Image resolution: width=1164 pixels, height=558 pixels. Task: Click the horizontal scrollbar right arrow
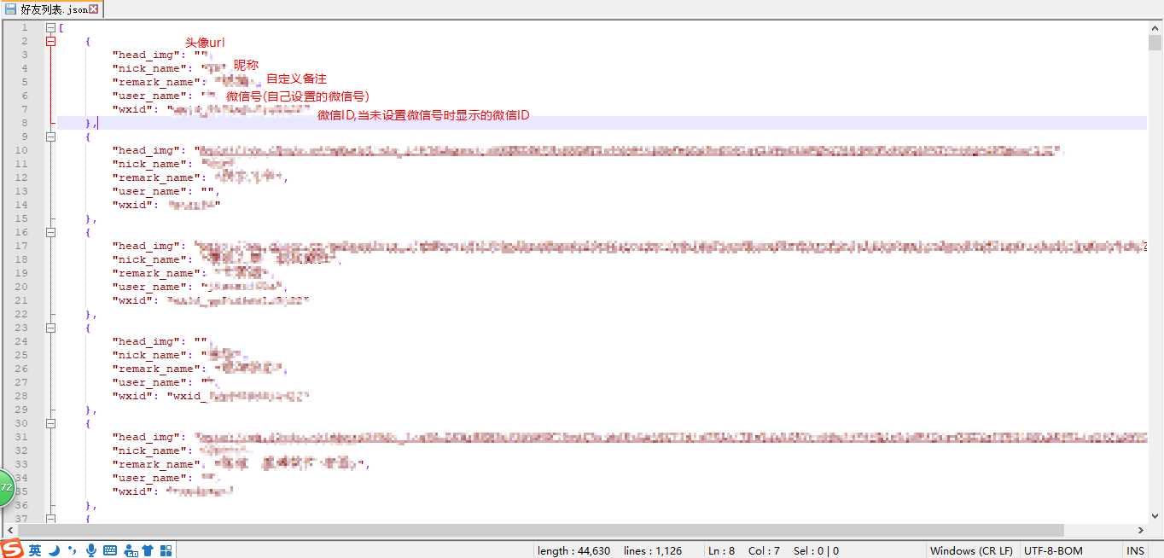click(1141, 530)
